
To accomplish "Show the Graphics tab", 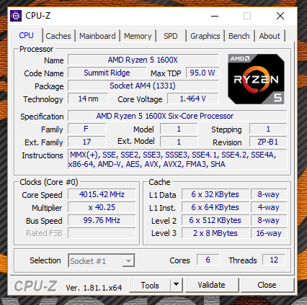I will 205,36.
